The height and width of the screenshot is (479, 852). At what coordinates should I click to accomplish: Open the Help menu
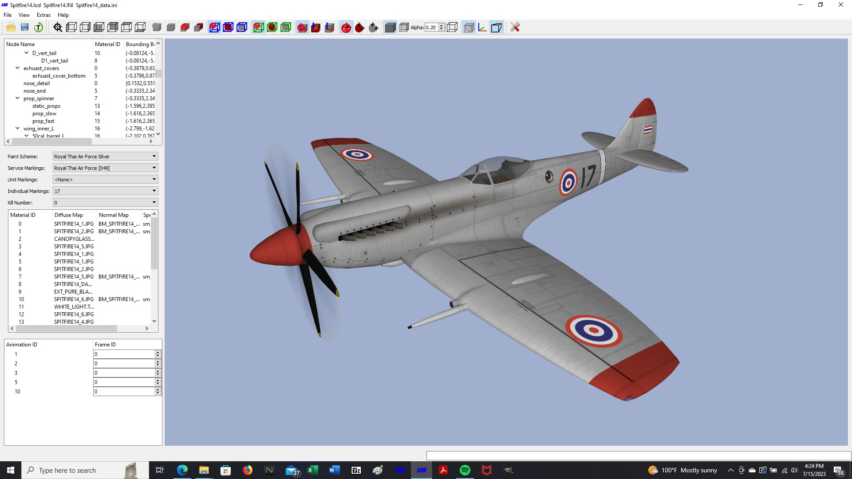coord(63,15)
